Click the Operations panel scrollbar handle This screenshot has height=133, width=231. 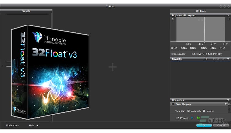tap(229, 104)
